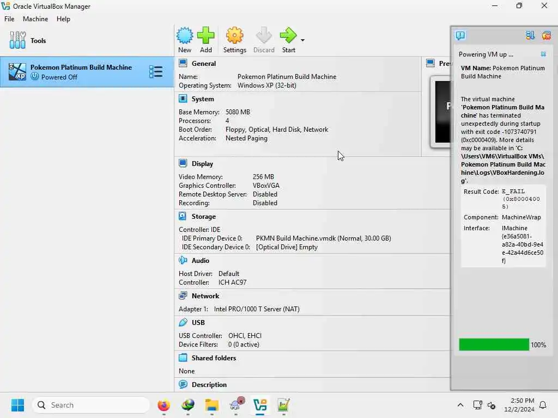Click the USB section icon
Screen dimensions: 558x418
click(183, 322)
